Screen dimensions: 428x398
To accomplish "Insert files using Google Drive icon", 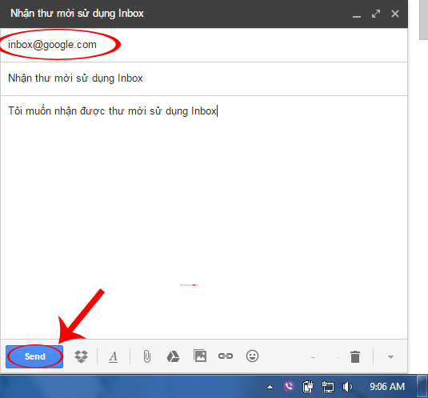I will coord(173,356).
